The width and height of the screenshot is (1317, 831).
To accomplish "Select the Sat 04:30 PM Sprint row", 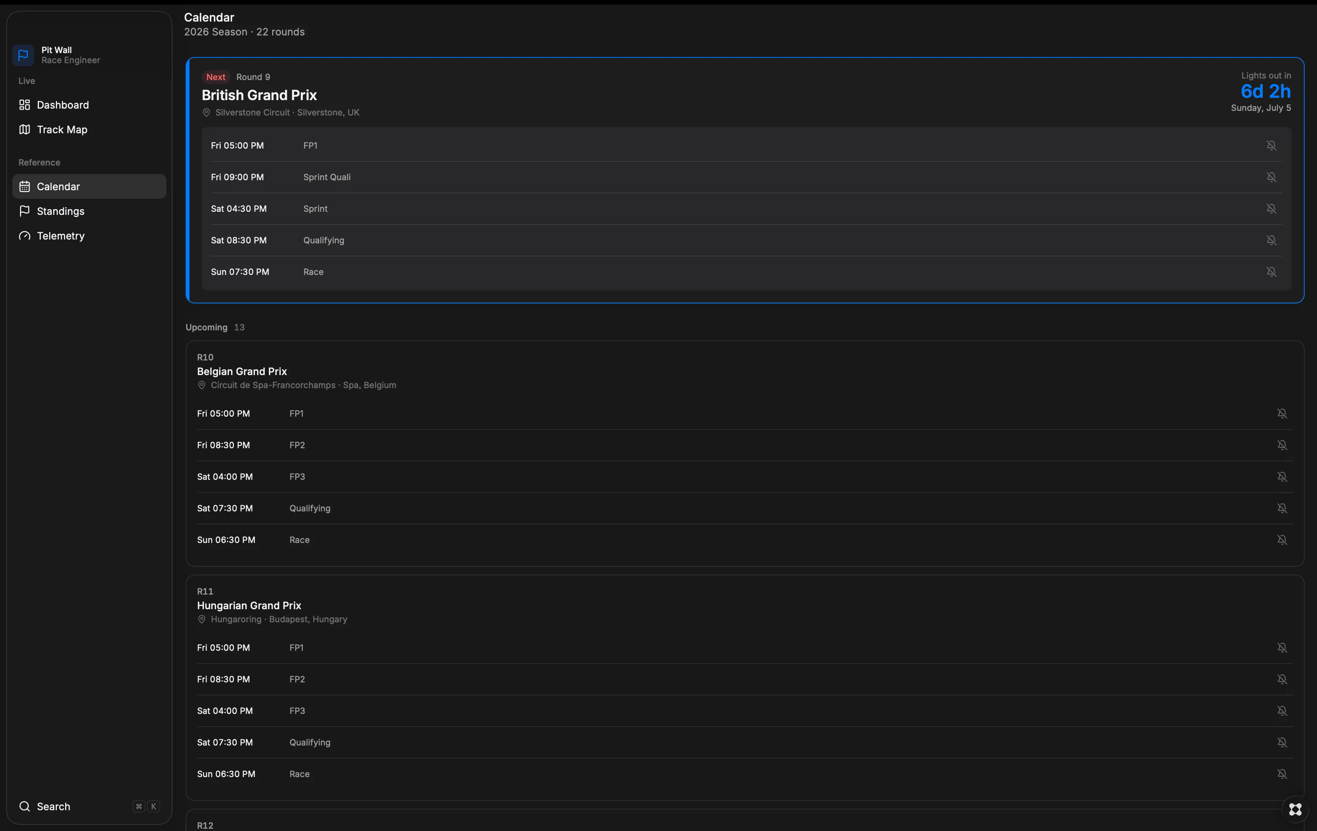I will [x=746, y=208].
